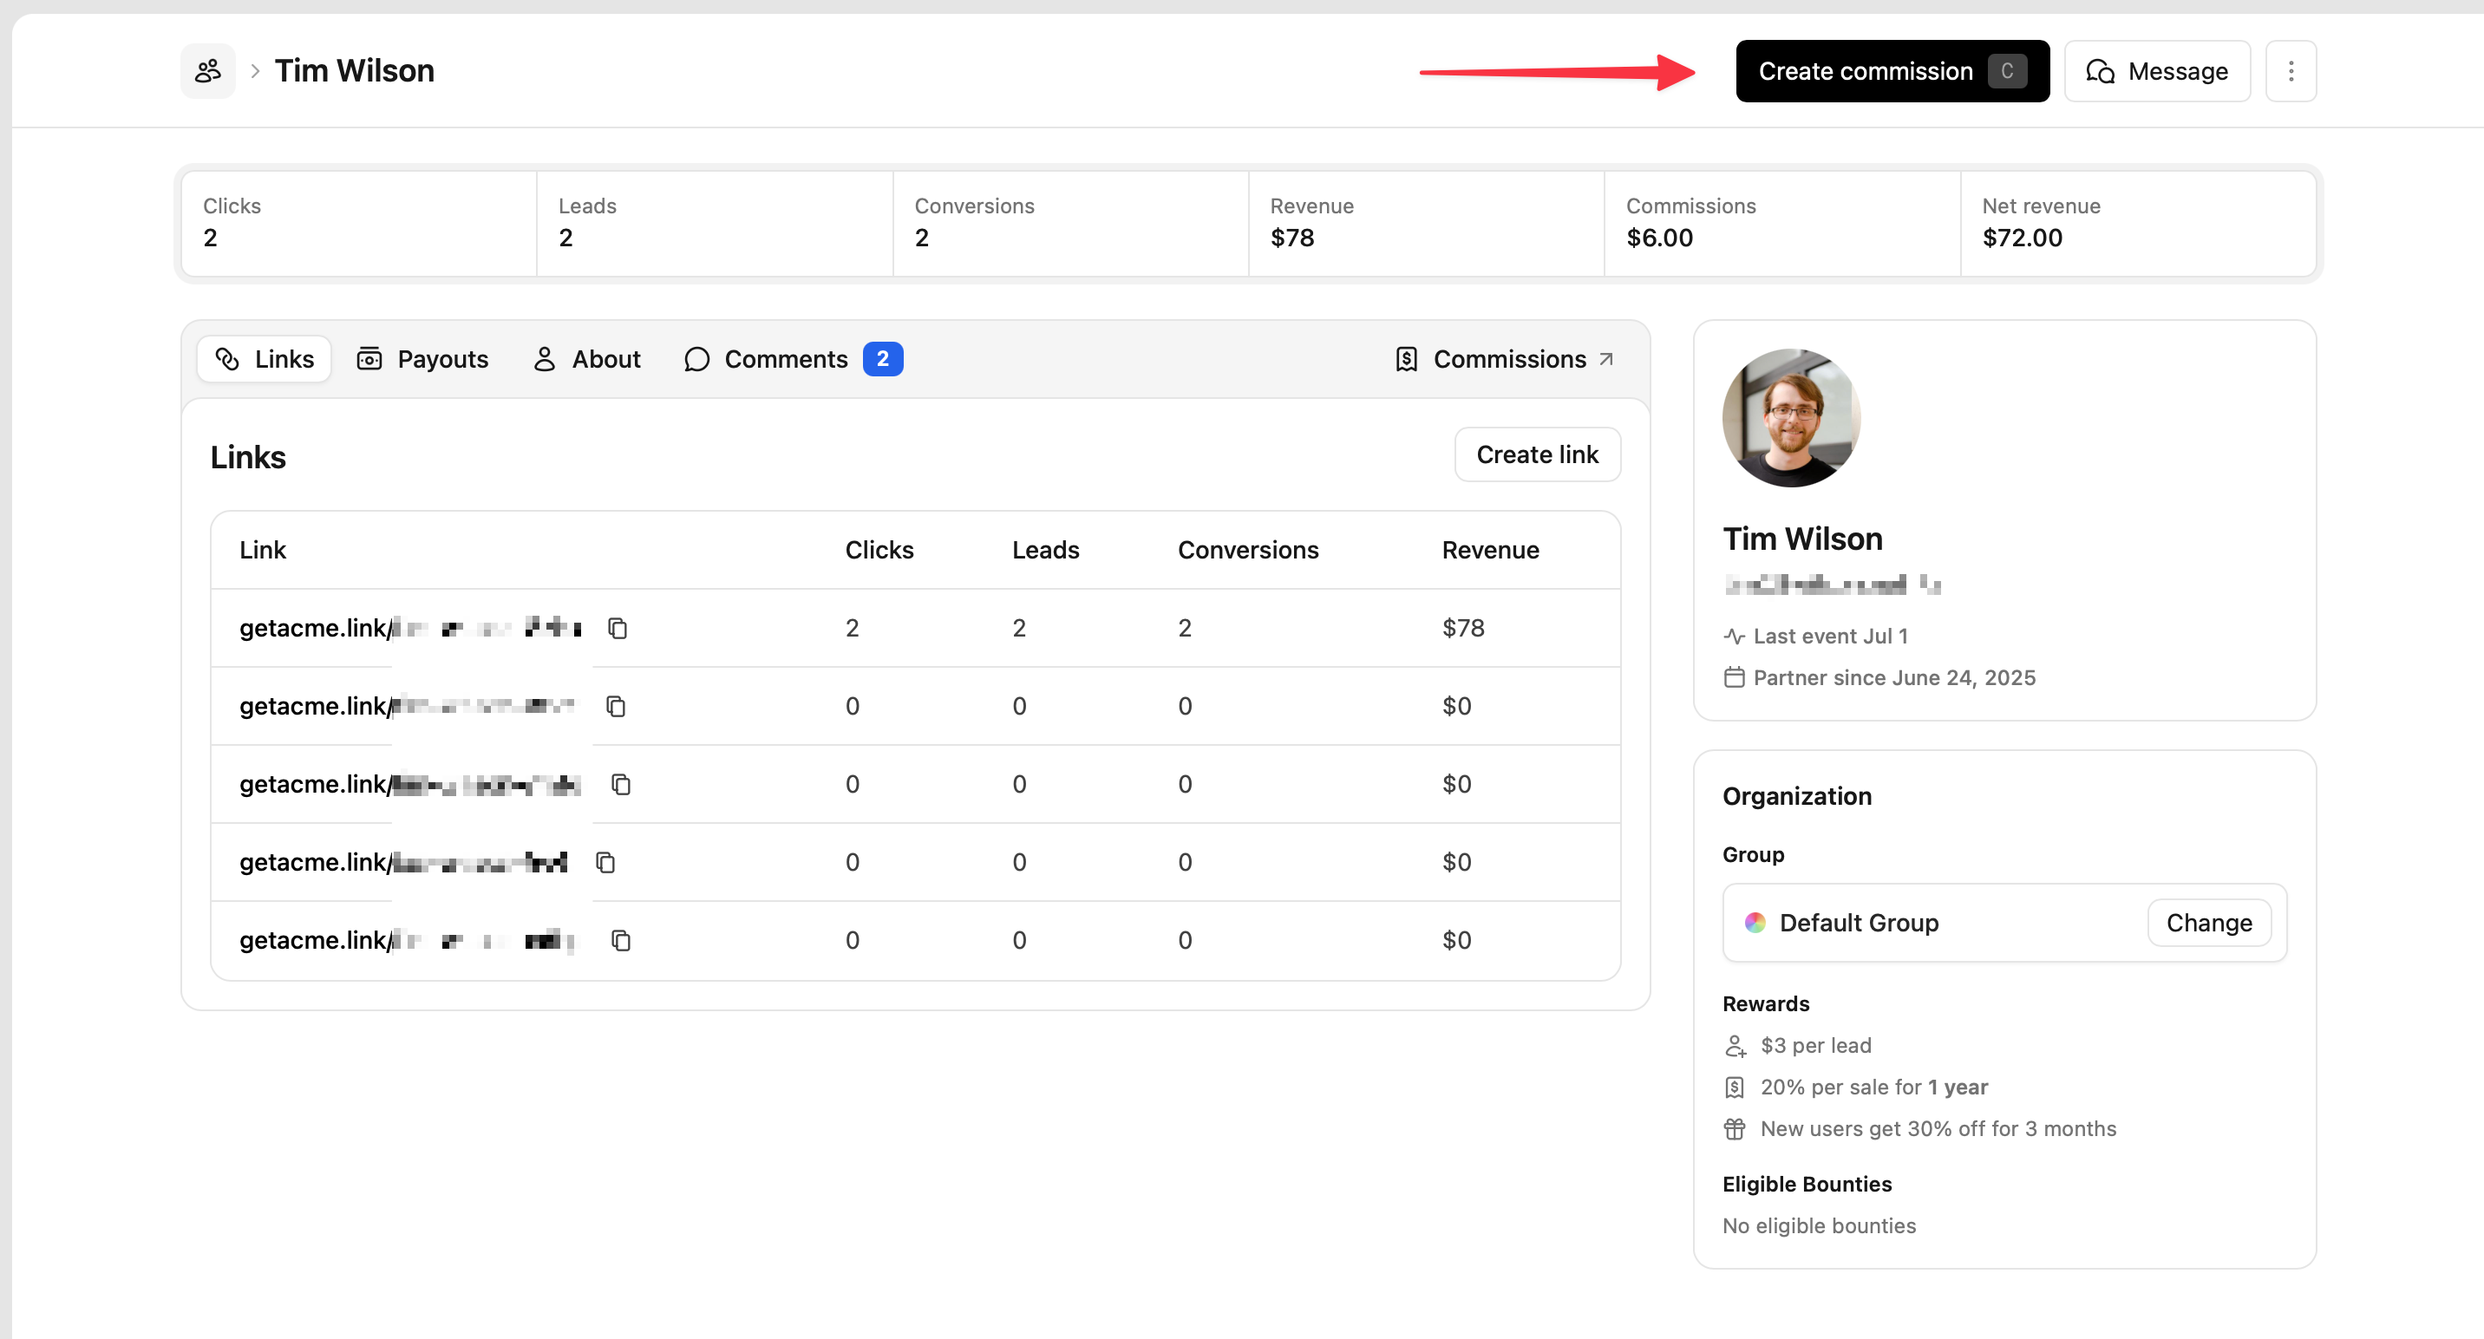Screen dimensions: 2484x1339
Task: Click the Create link button
Action: 1536,454
